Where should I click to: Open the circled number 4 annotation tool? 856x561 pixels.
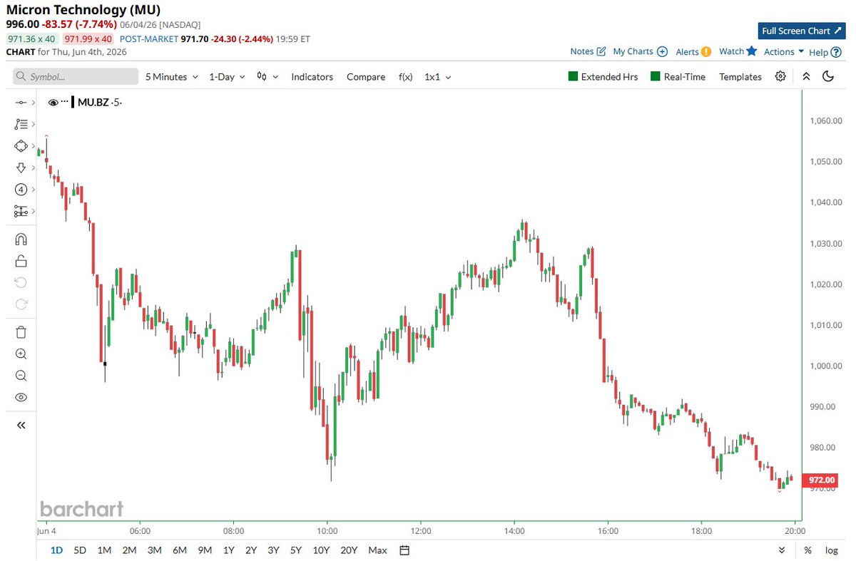[21, 190]
